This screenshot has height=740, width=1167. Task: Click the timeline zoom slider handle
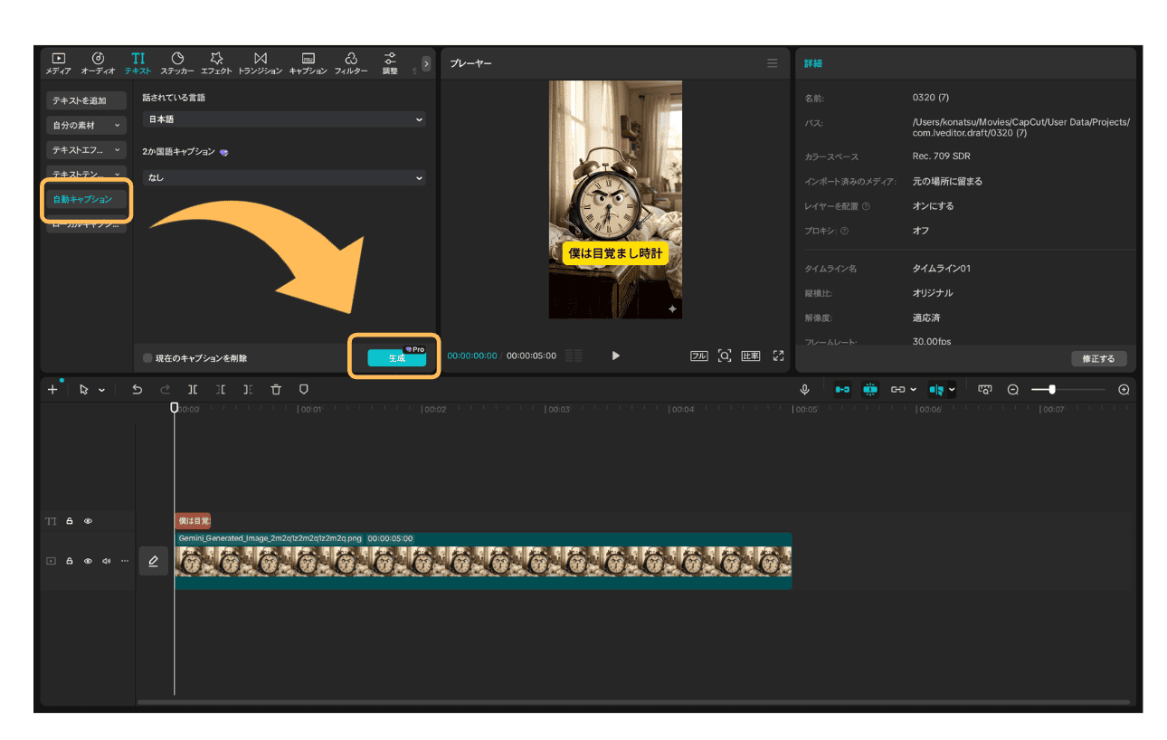coord(1051,389)
